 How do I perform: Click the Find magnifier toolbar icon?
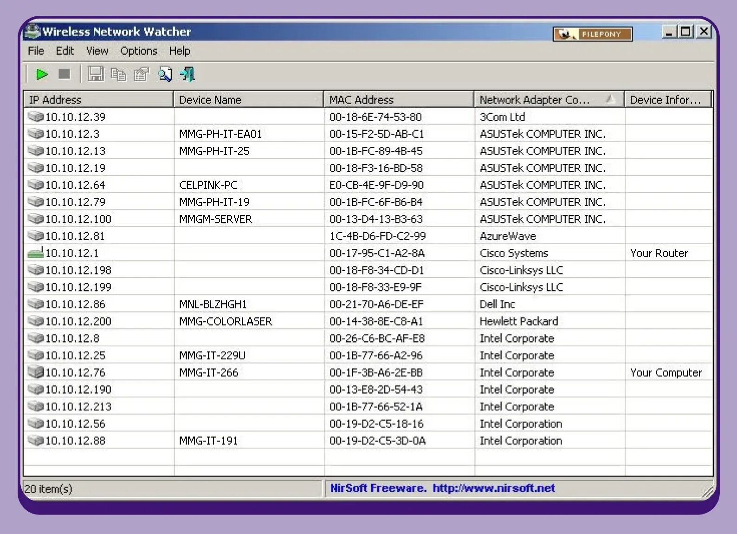(165, 74)
